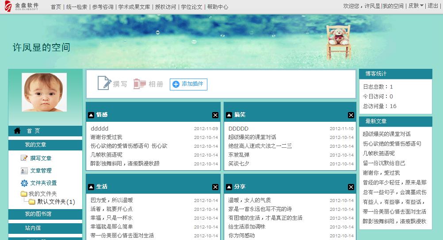Image resolution: width=443 pixels, height=240 pixels.
Task: Click the 添加插件 button
Action: click(x=188, y=84)
